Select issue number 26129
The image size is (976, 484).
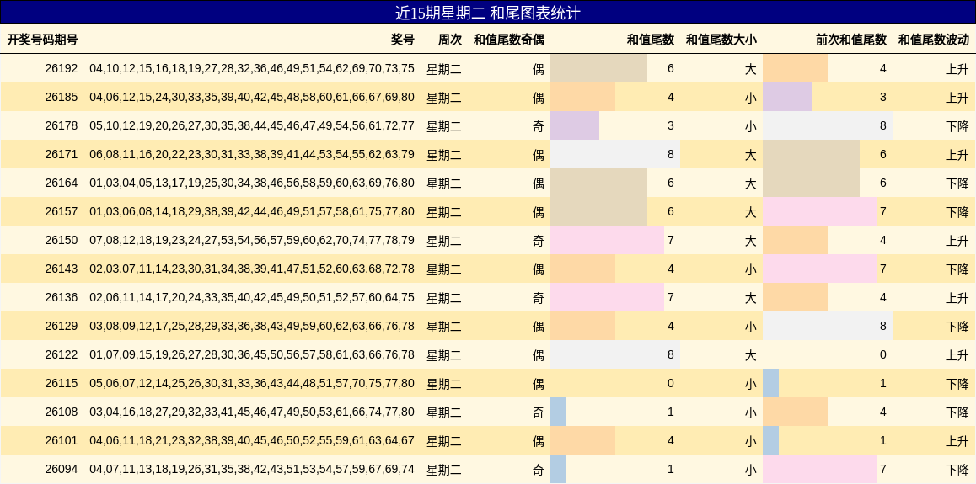click(62, 326)
